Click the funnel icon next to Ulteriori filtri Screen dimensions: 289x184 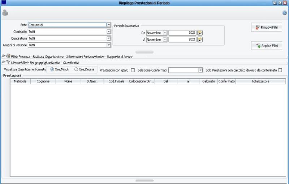[x=8, y=63]
